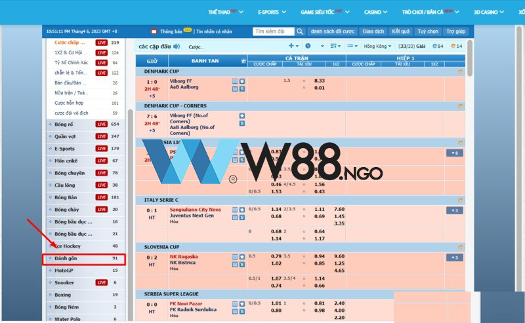Click the main odds table scrollbar

click(470, 58)
